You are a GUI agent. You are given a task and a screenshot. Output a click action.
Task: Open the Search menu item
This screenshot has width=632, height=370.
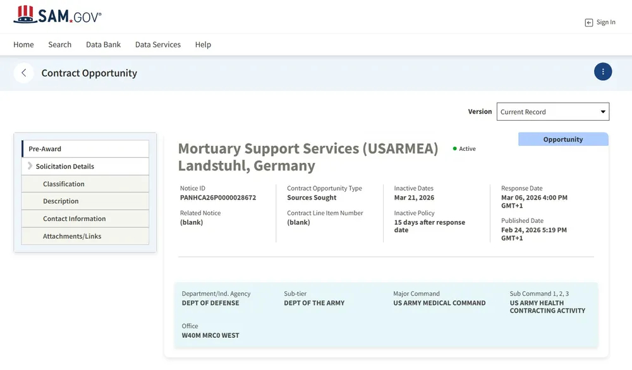pos(59,45)
